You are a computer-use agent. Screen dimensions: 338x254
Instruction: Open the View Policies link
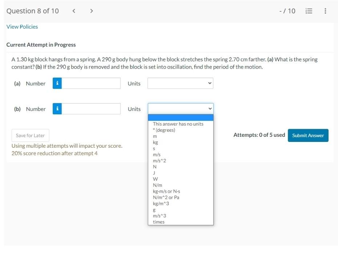[22, 27]
